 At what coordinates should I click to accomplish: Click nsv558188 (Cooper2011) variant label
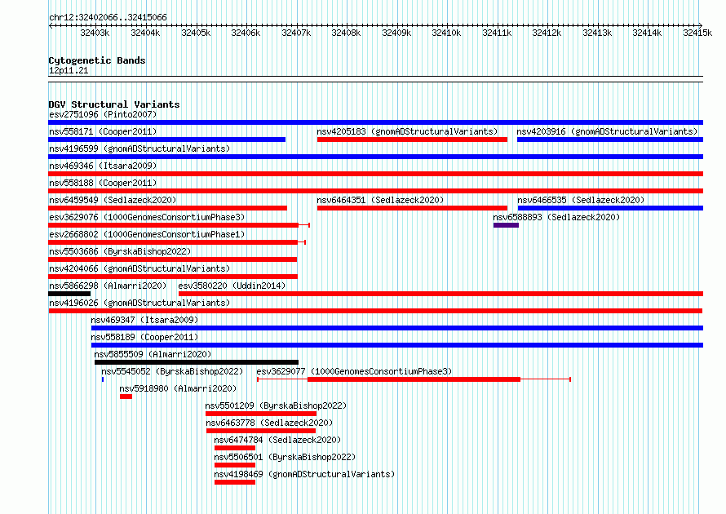coord(103,183)
